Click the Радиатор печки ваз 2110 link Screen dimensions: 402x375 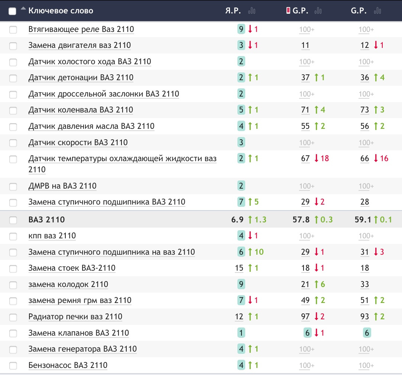[75, 317]
